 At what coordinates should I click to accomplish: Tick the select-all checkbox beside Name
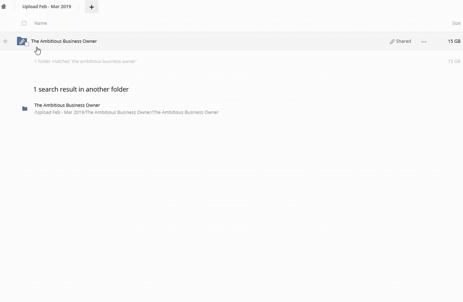tap(24, 23)
